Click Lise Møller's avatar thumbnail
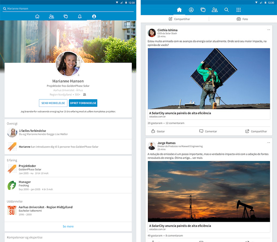This screenshot has width=277, height=242. pos(12,132)
